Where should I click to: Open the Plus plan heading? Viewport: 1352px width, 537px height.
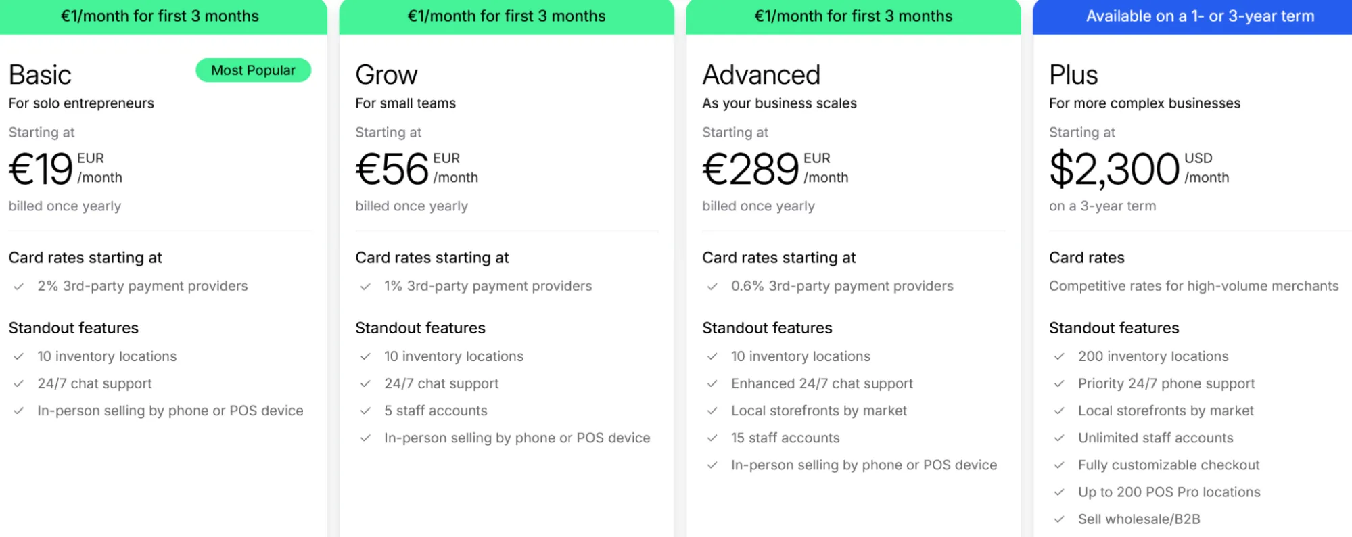click(x=1073, y=75)
